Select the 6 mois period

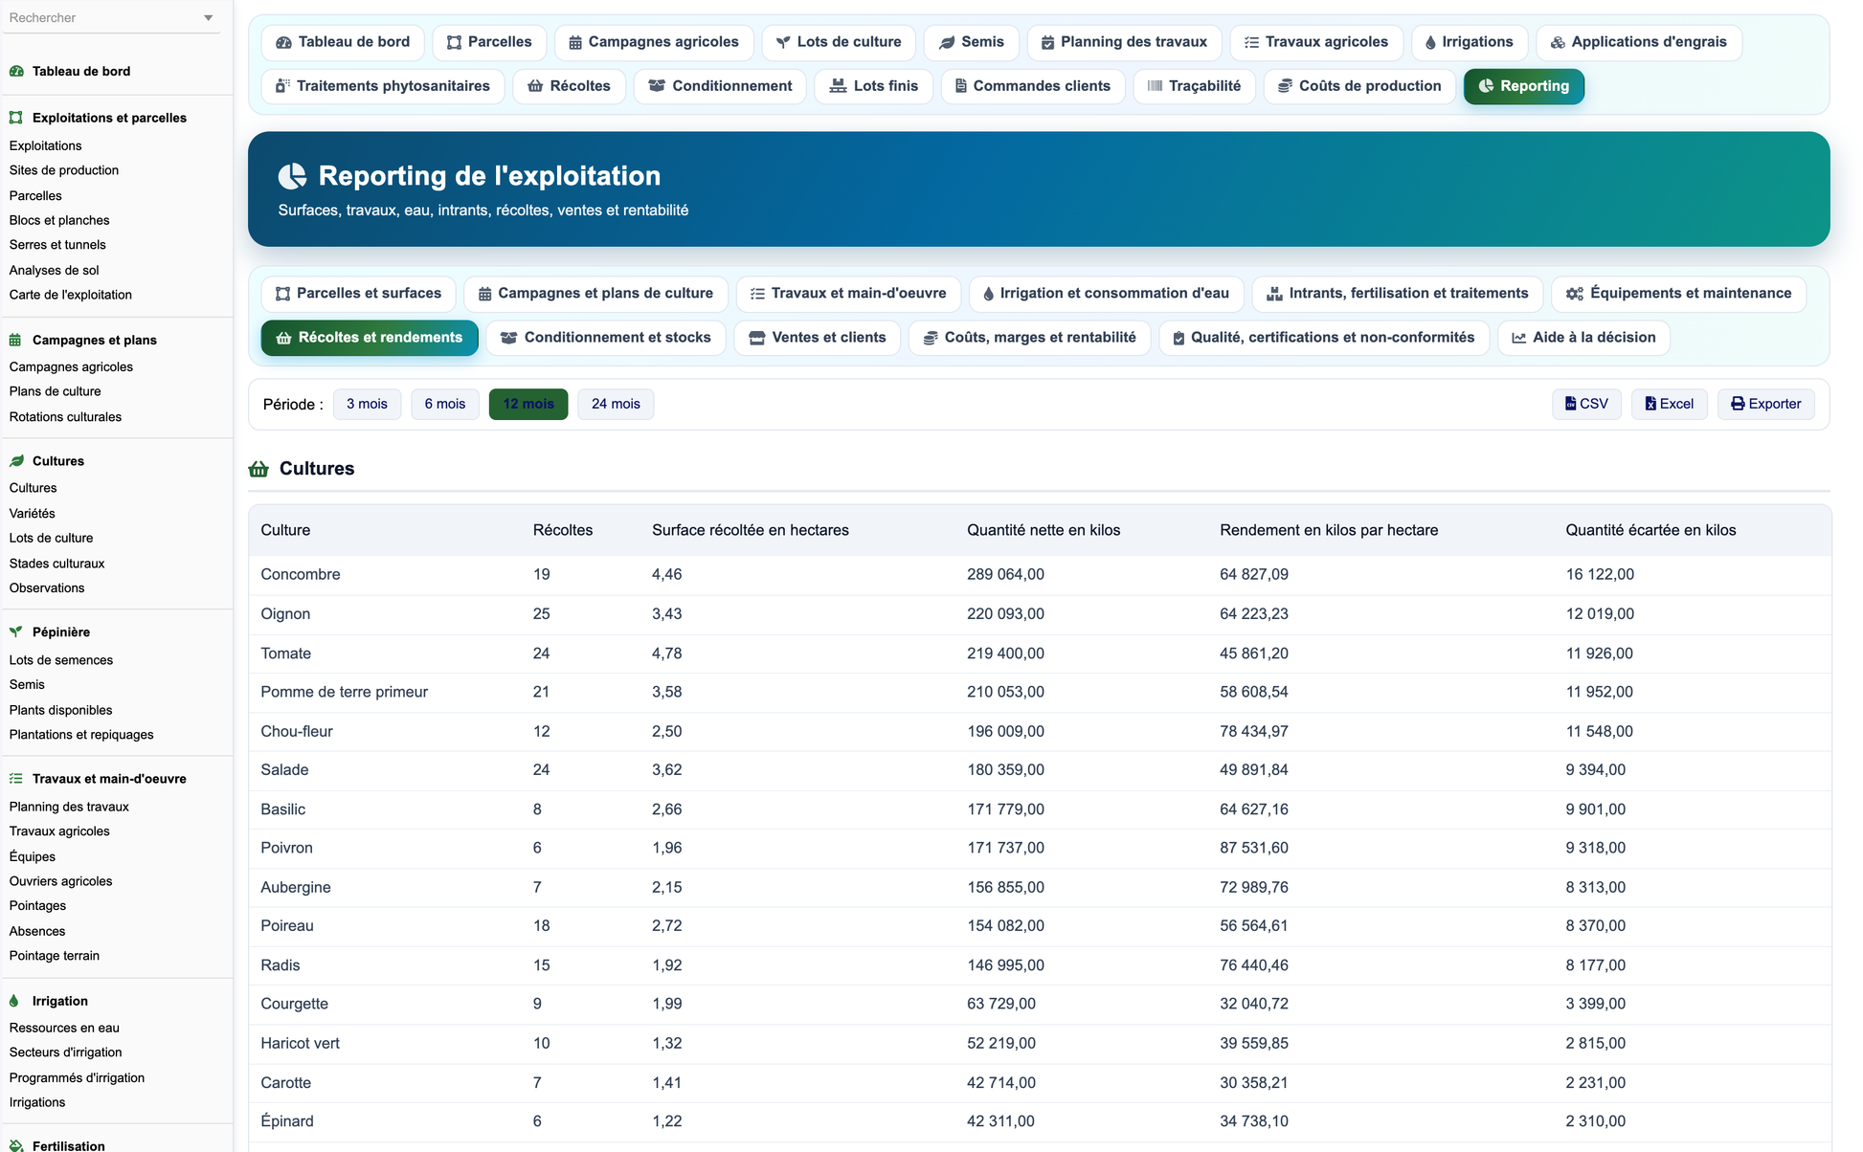445,404
